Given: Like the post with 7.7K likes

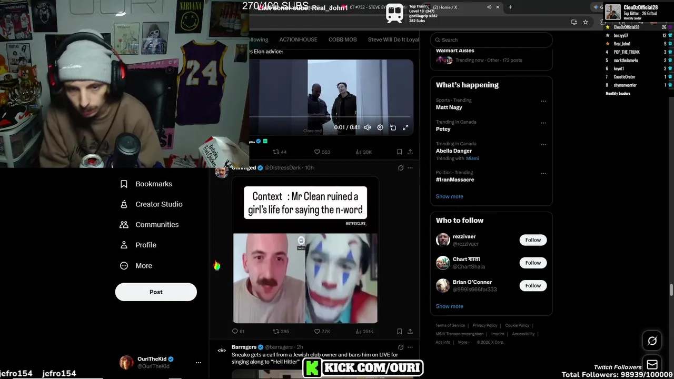Looking at the screenshot, I should tap(322, 331).
